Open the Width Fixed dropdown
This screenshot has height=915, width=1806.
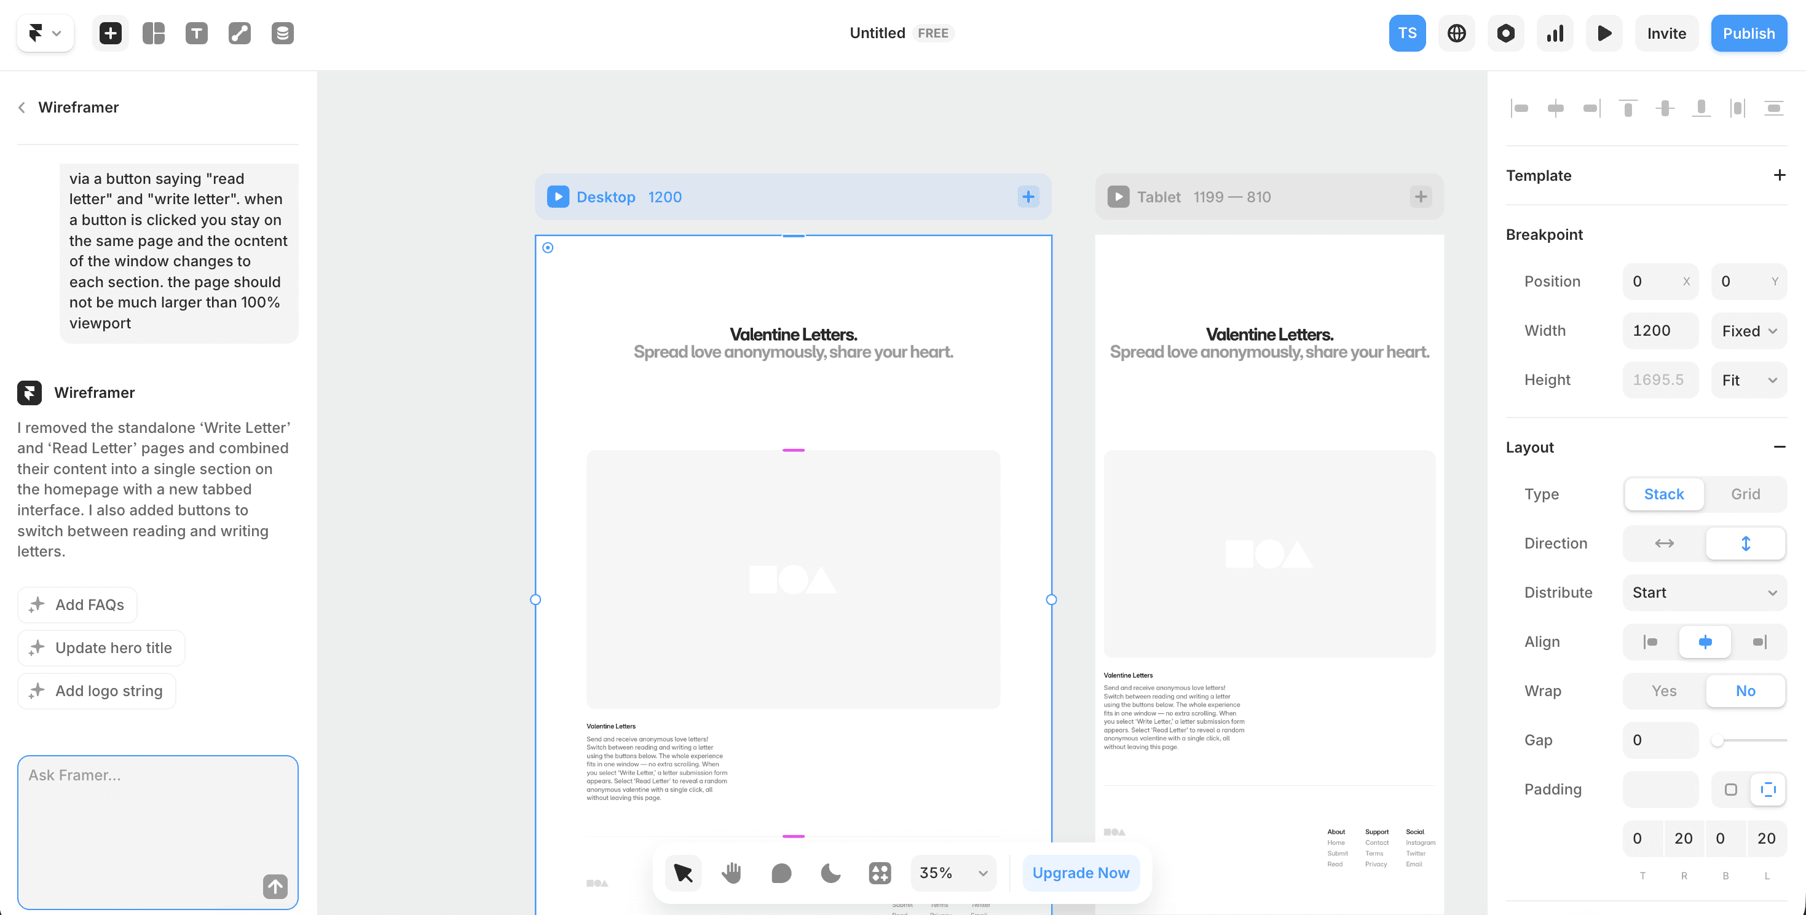click(1748, 331)
